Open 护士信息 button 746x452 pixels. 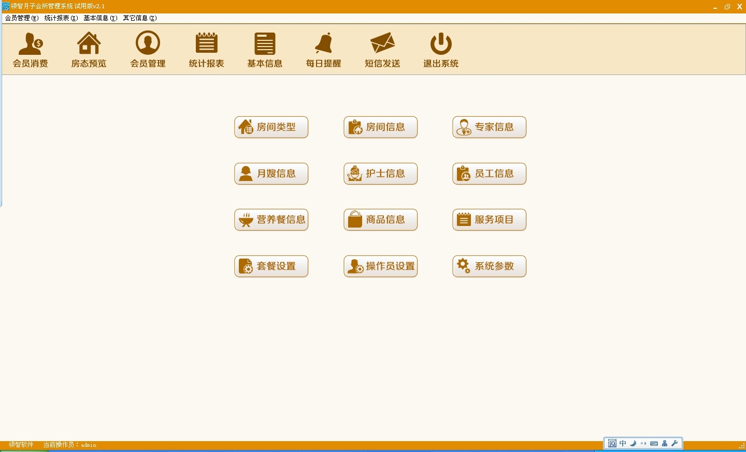[381, 174]
